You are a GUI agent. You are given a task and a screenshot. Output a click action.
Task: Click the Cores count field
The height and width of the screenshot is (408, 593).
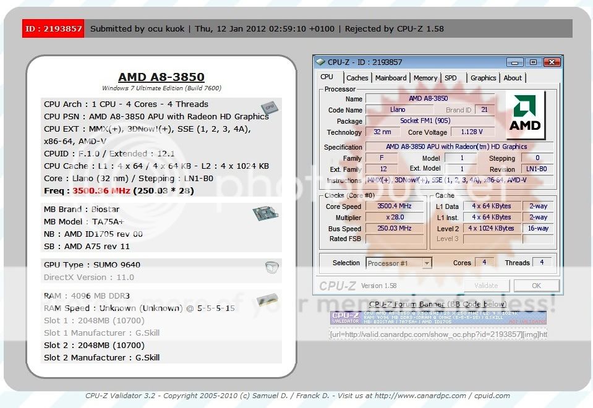pos(484,262)
